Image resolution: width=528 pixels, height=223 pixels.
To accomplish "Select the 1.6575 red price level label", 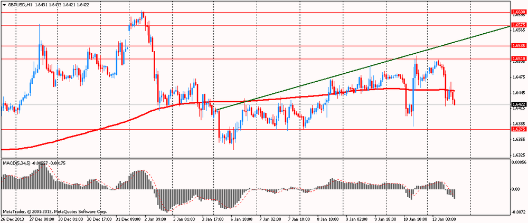I will pos(518,25).
